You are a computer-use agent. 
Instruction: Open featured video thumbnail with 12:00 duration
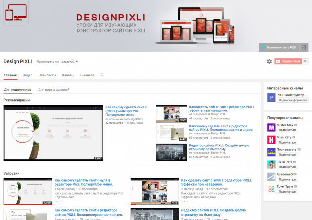click(x=53, y=133)
